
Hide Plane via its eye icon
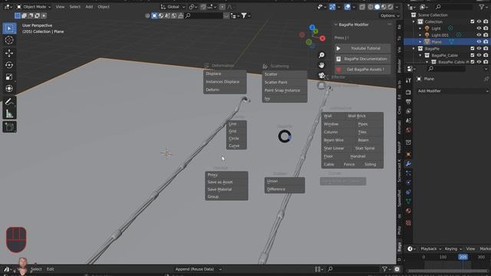[479, 41]
